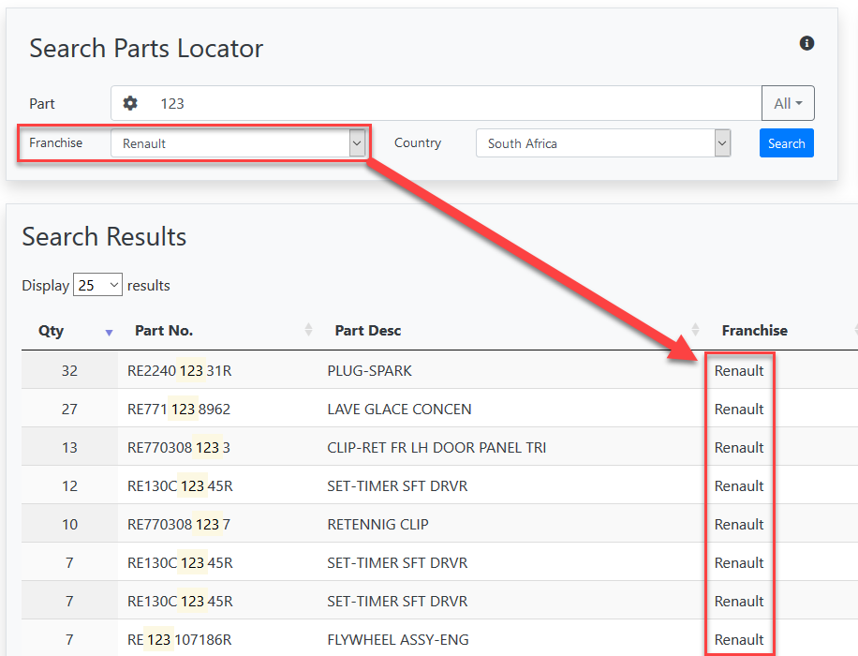Sort by the Qty column header
Screen dimensions: 858x656
coord(51,331)
